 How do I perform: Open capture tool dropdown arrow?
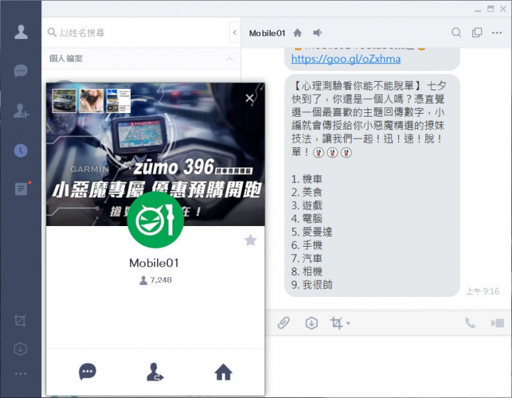[x=348, y=323]
